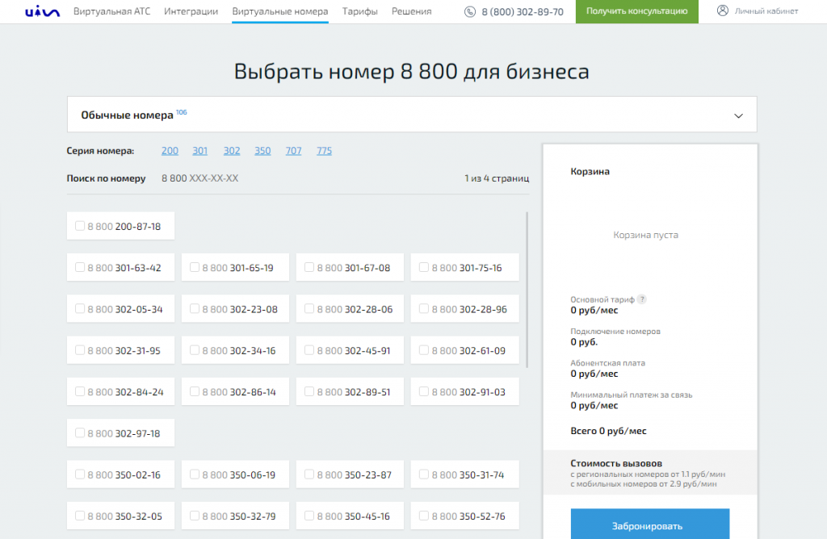Tick the checkbox for 8 800 302-89-51
This screenshot has height=539, width=827.
309,391
